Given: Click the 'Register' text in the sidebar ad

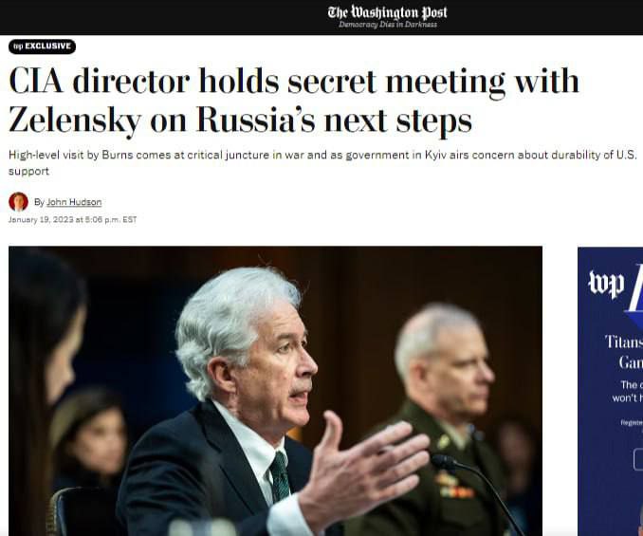Looking at the screenshot, I should [632, 422].
